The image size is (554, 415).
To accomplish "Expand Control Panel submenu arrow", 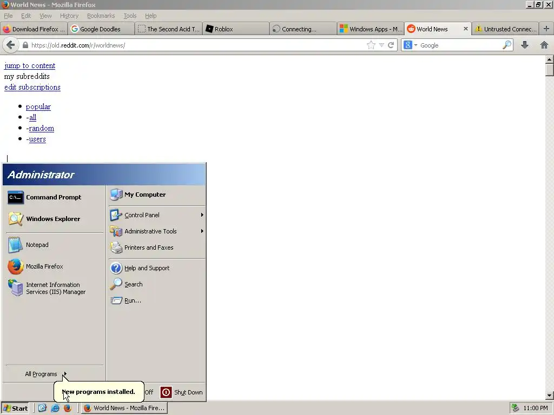I will point(202,215).
